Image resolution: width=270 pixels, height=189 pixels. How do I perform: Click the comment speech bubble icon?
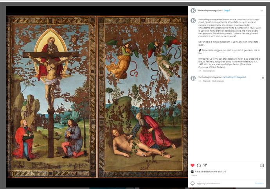[x=199, y=165]
